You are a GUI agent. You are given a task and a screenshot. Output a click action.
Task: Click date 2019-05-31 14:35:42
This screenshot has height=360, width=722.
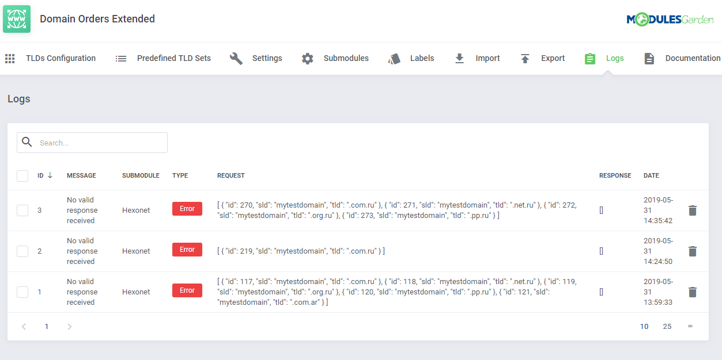click(658, 210)
